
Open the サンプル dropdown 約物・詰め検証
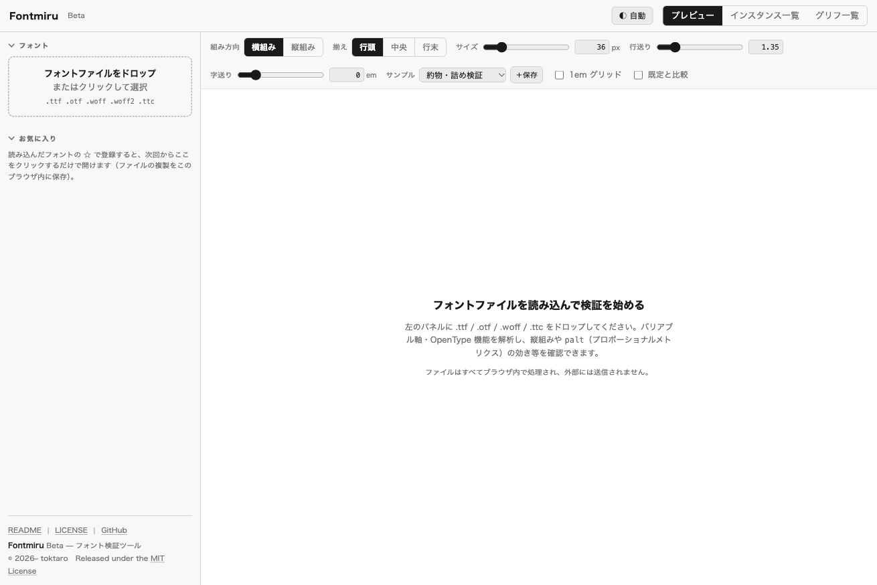[x=463, y=75]
